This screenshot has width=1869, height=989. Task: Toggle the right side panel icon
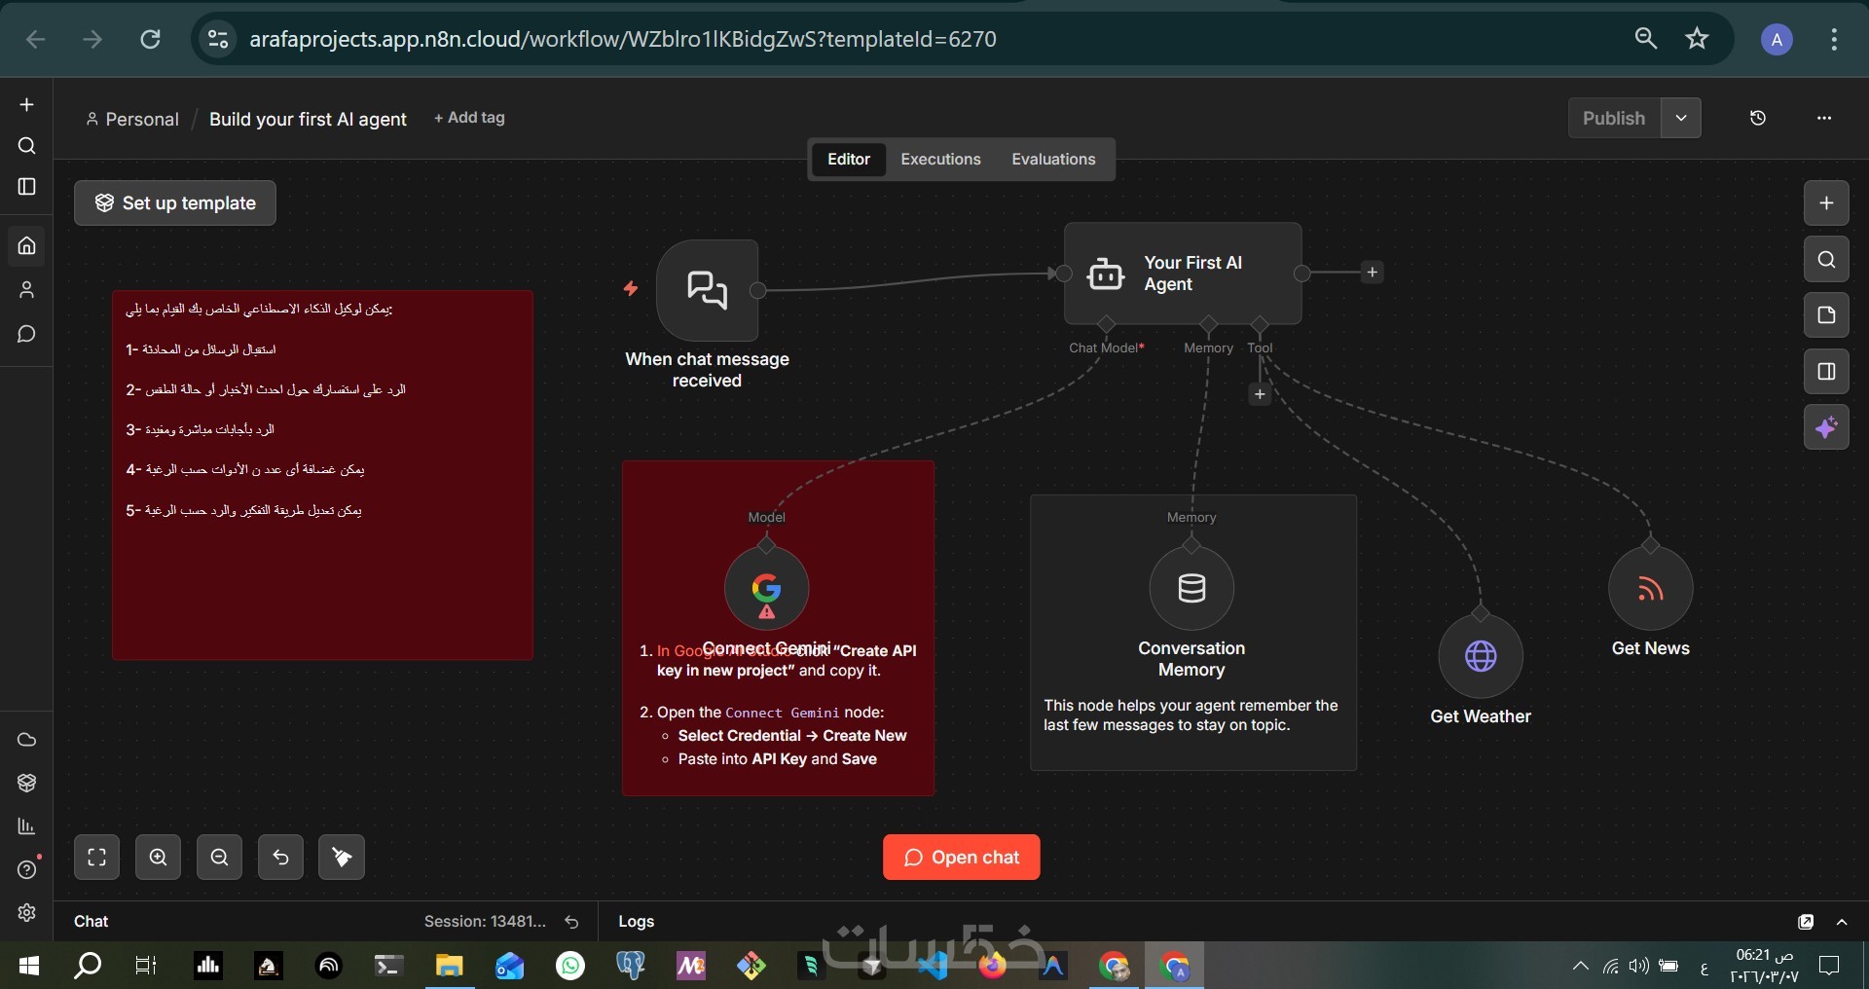click(x=1826, y=372)
